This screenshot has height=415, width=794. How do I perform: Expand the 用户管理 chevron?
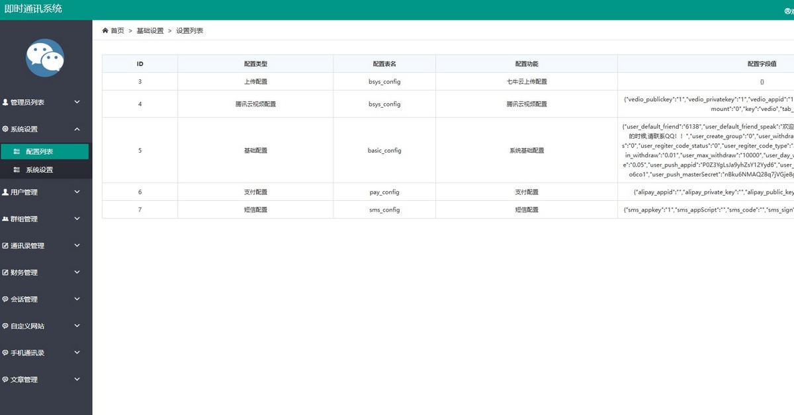tap(77, 192)
